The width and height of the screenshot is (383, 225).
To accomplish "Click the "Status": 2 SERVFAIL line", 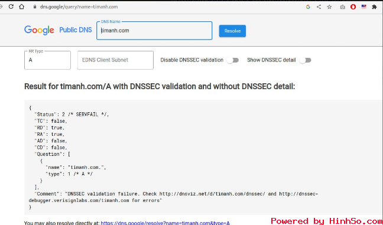I will tap(72, 115).
